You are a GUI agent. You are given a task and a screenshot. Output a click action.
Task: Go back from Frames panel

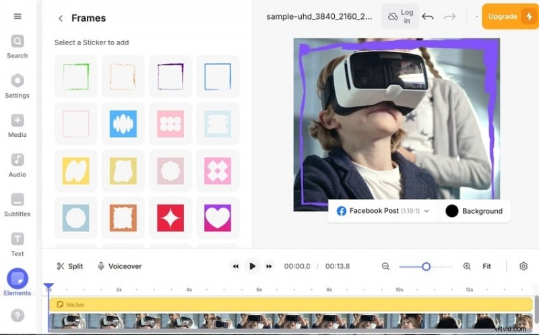point(61,18)
